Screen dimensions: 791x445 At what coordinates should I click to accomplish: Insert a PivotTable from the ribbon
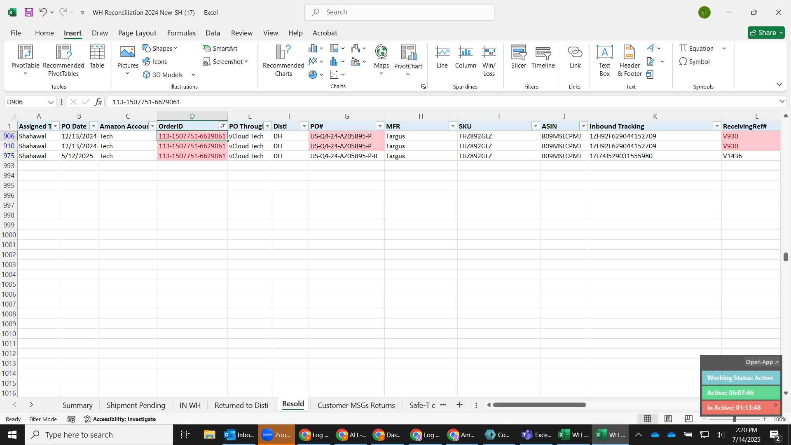(x=25, y=60)
